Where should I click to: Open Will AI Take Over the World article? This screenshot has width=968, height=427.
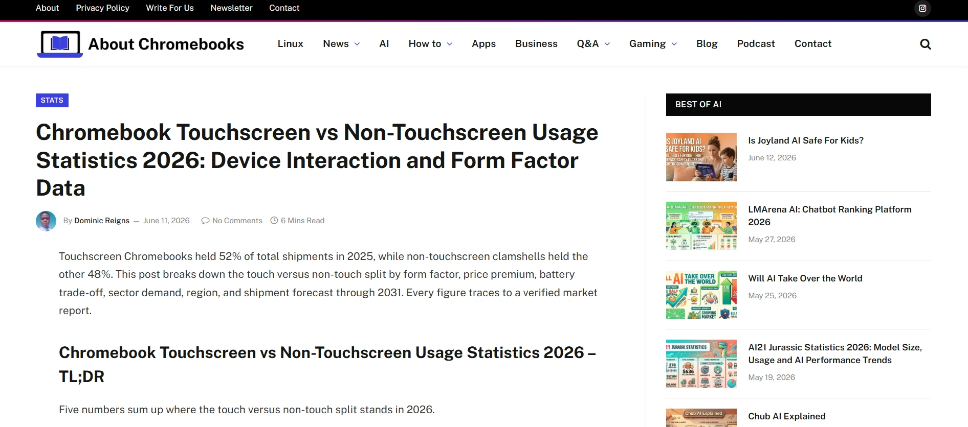[x=805, y=278]
